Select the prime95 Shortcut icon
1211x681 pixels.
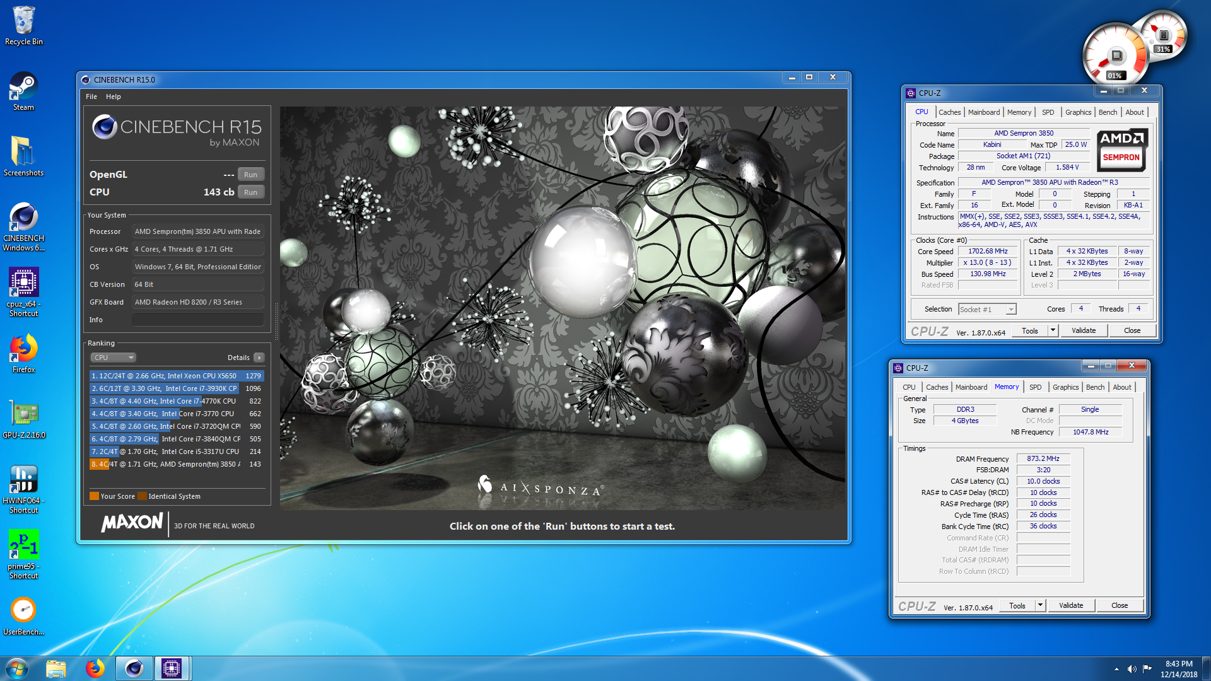(24, 555)
